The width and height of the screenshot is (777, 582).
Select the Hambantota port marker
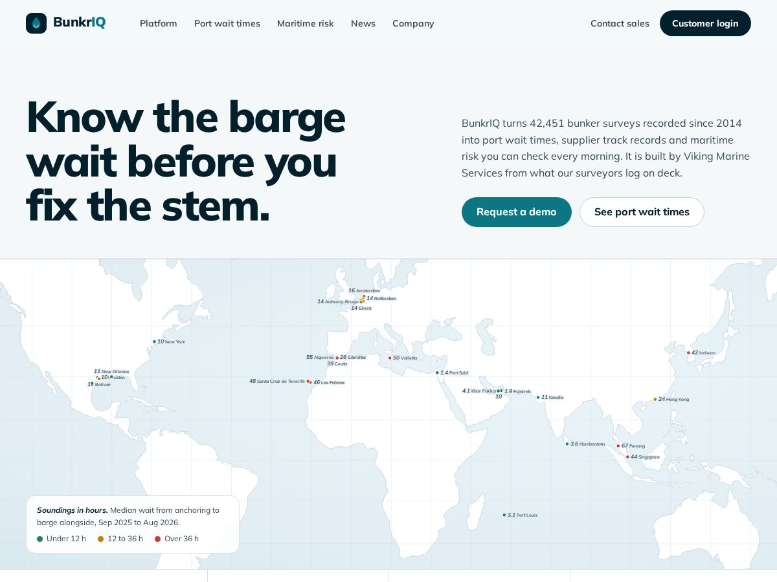pos(567,444)
